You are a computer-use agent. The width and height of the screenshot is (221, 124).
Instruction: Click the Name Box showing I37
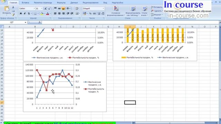click(12, 22)
